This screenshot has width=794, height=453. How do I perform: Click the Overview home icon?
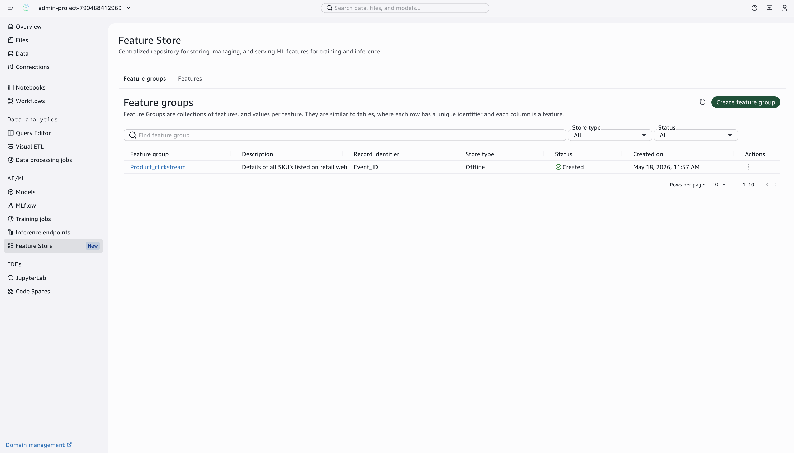click(11, 26)
